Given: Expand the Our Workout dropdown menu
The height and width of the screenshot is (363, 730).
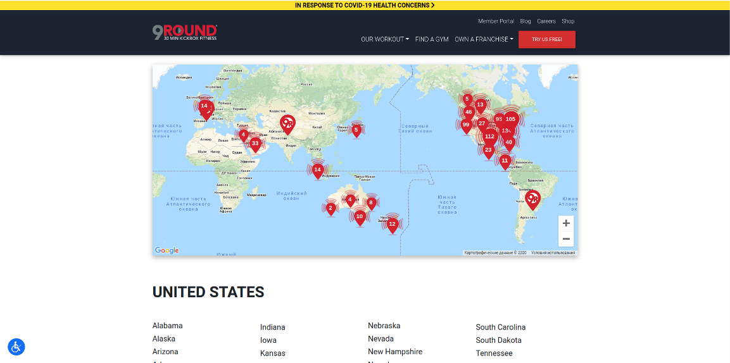Looking at the screenshot, I should click(385, 39).
